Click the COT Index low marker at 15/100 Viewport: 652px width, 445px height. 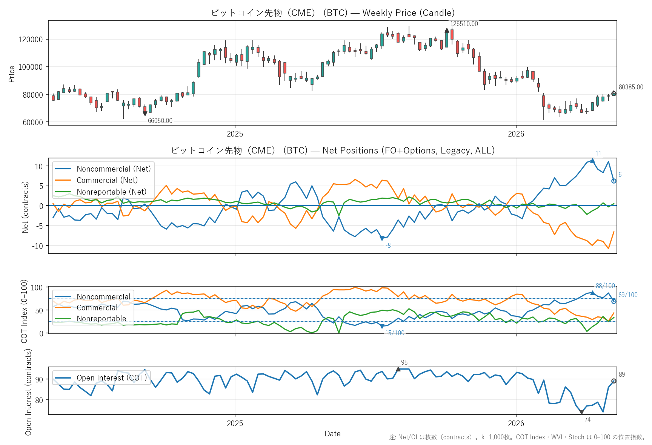click(x=382, y=326)
